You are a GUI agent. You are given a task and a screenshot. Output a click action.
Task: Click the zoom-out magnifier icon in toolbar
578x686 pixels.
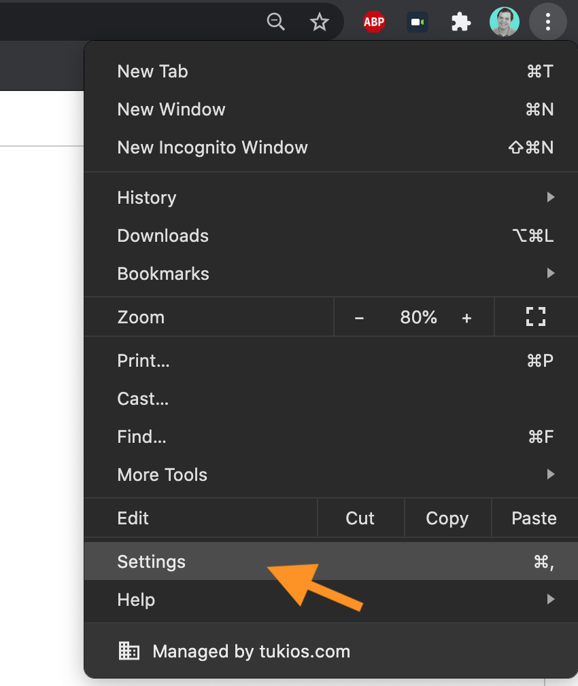click(x=276, y=21)
